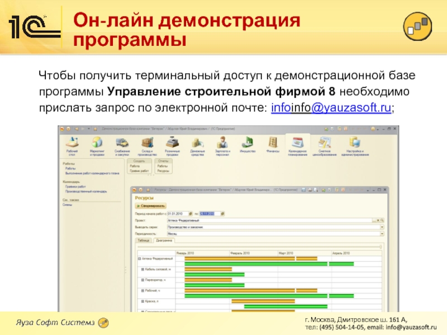Click the favorites star in main window title bar
The height and width of the screenshot is (335, 447).
tap(95, 129)
